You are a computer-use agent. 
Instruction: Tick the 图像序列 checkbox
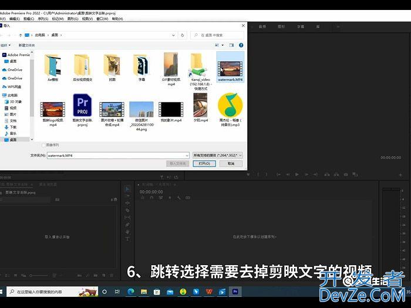[43, 145]
